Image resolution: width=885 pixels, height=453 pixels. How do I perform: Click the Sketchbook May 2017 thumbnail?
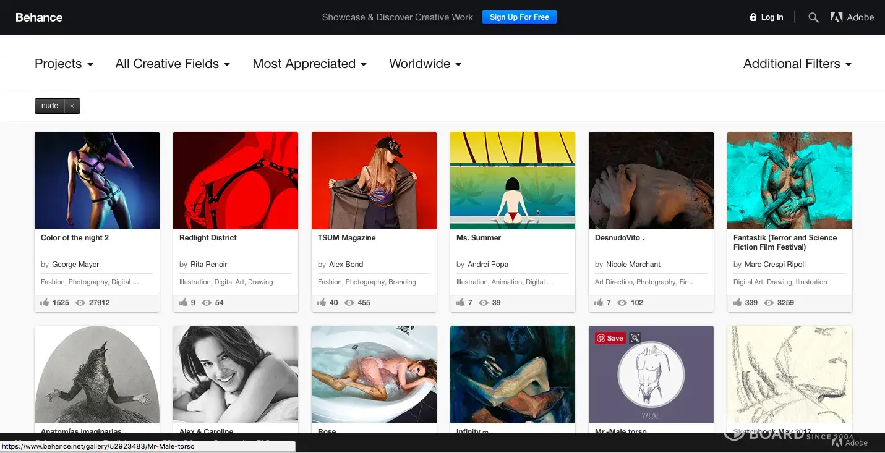coord(790,375)
